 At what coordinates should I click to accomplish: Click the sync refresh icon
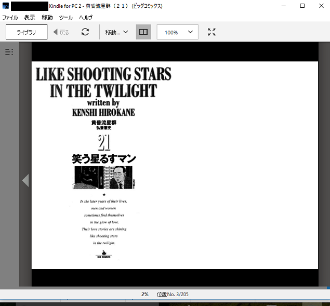click(85, 32)
